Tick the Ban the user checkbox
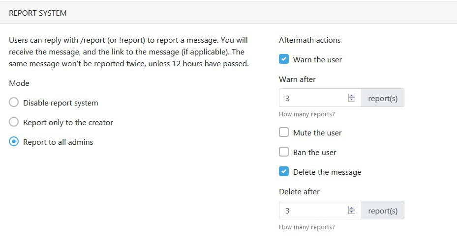Image resolution: width=457 pixels, height=238 pixels. coord(283,152)
